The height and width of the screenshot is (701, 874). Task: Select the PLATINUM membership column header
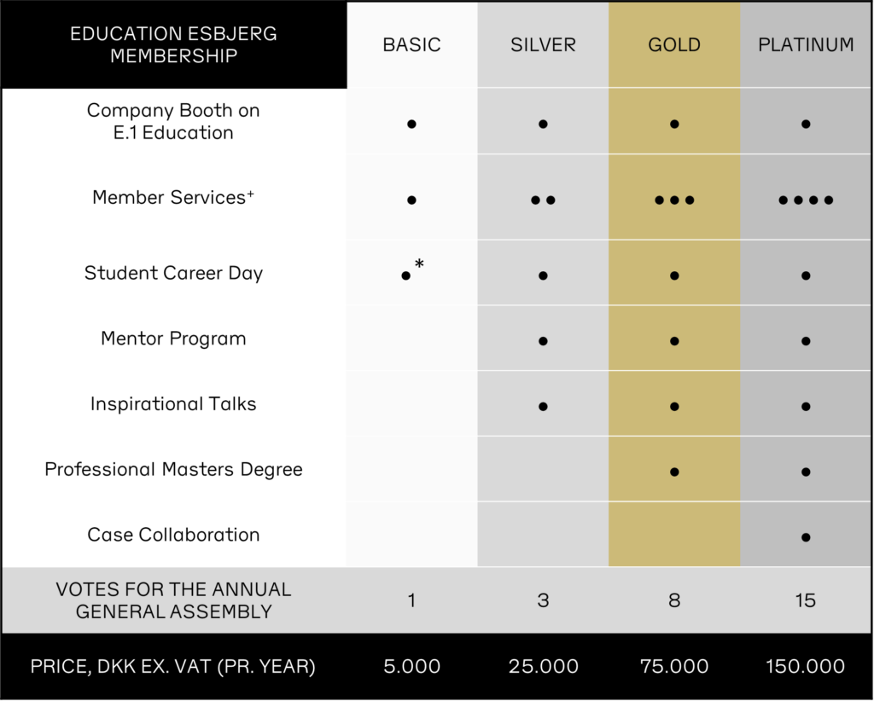(x=806, y=44)
